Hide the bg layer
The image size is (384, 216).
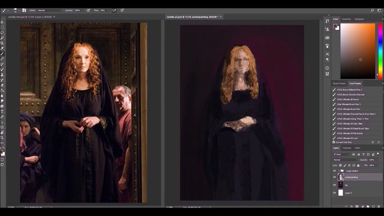[334, 185]
